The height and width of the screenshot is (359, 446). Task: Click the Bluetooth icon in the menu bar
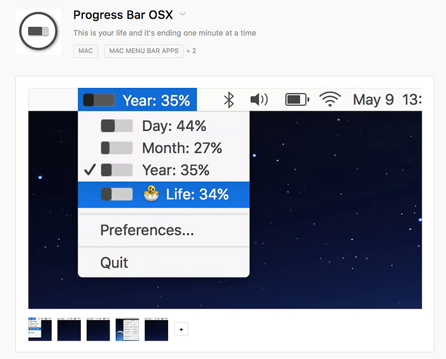[x=229, y=100]
